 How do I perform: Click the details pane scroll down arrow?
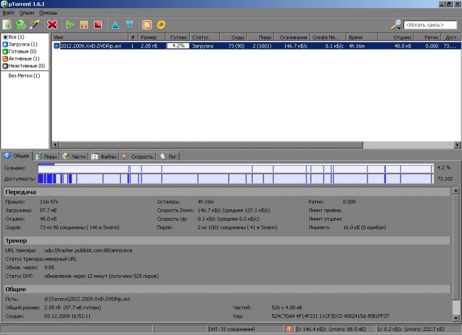(456, 318)
